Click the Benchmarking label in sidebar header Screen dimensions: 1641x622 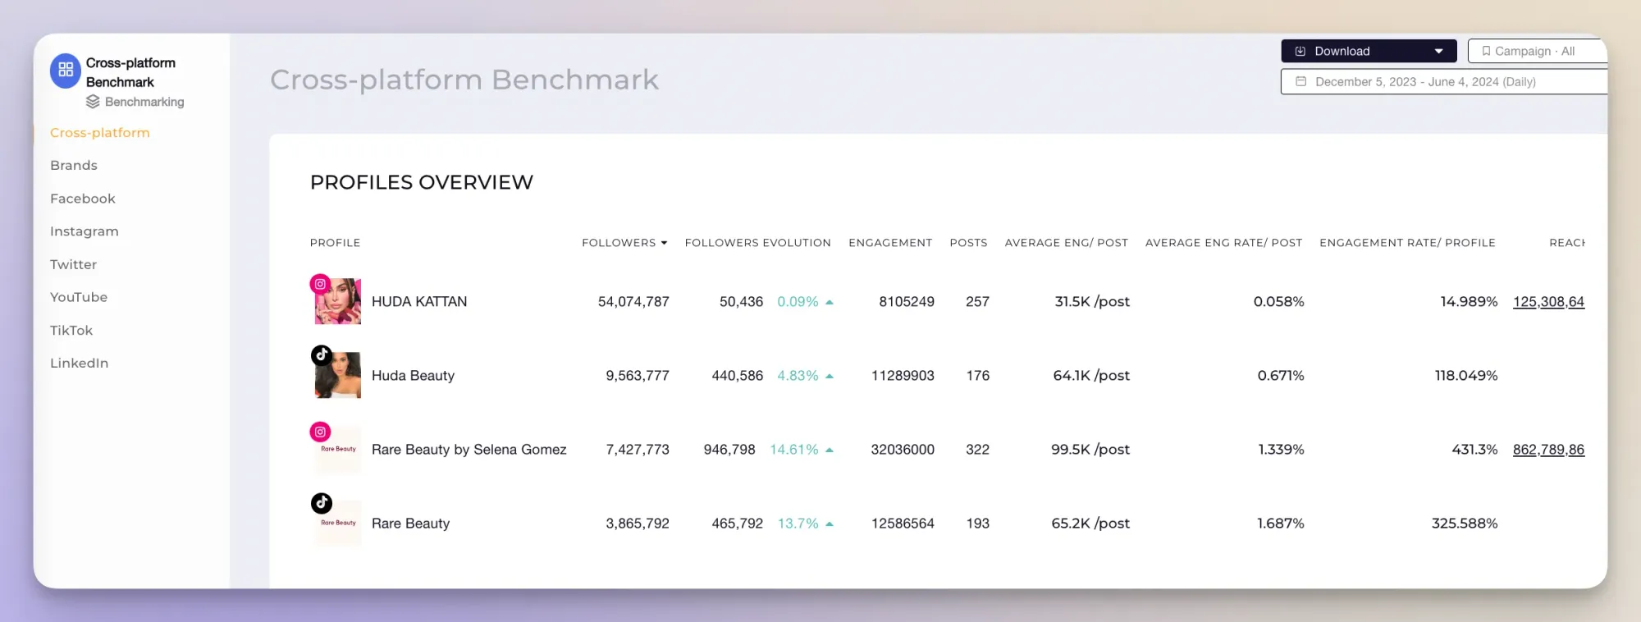(144, 102)
